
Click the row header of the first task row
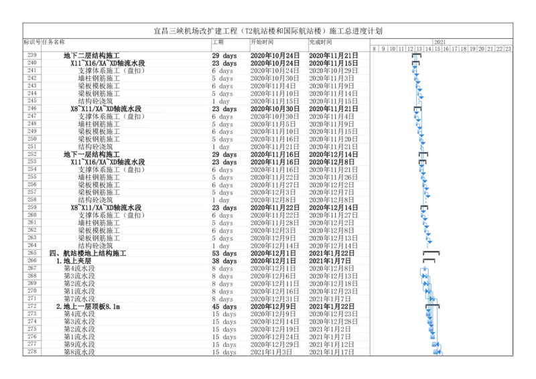click(x=31, y=56)
